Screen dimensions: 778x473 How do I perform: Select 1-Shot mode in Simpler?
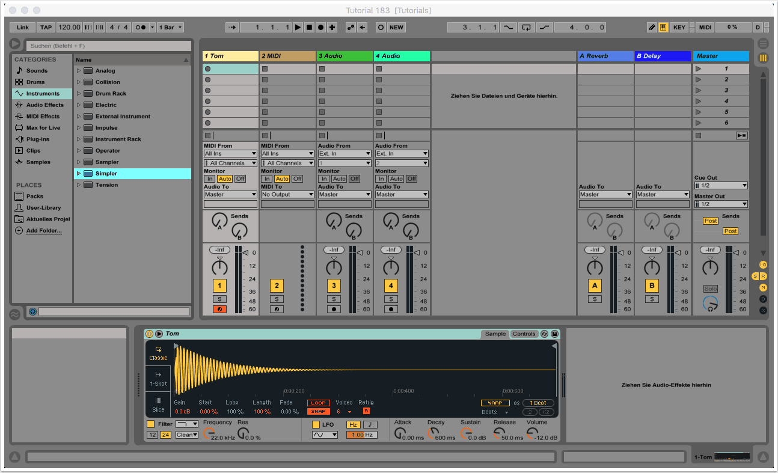158,379
